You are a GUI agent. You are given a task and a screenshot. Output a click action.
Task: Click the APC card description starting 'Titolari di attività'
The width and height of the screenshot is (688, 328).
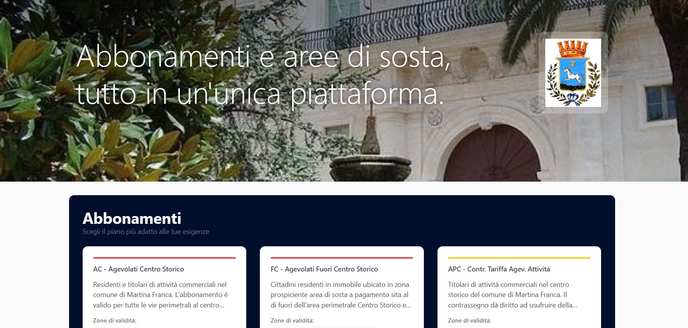pos(512,295)
